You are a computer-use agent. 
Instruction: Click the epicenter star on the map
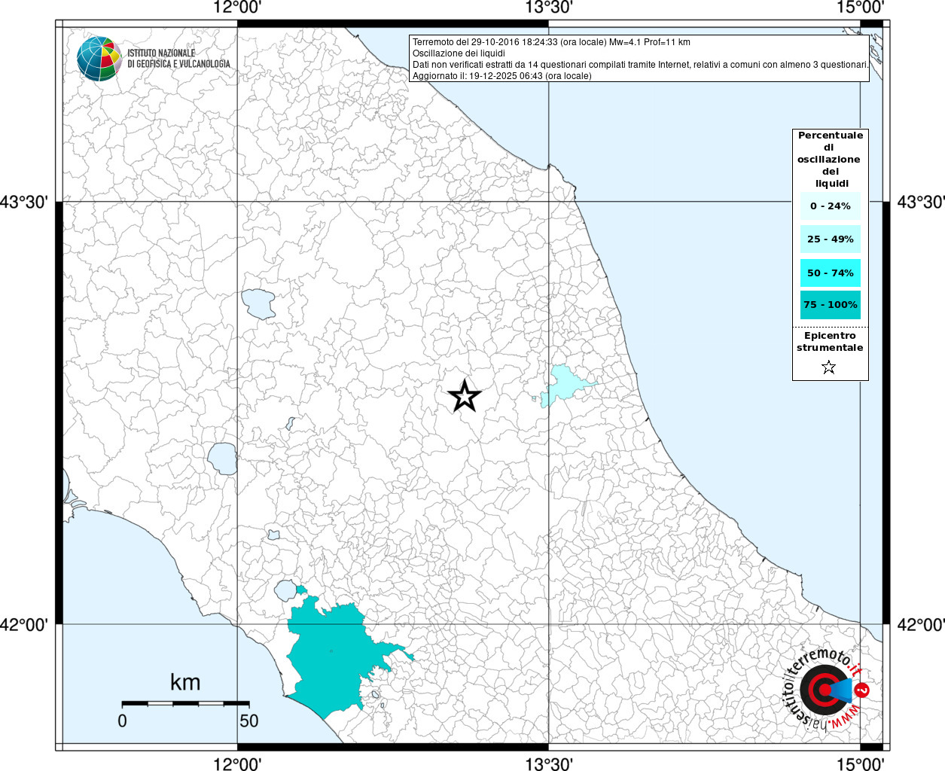(465, 396)
